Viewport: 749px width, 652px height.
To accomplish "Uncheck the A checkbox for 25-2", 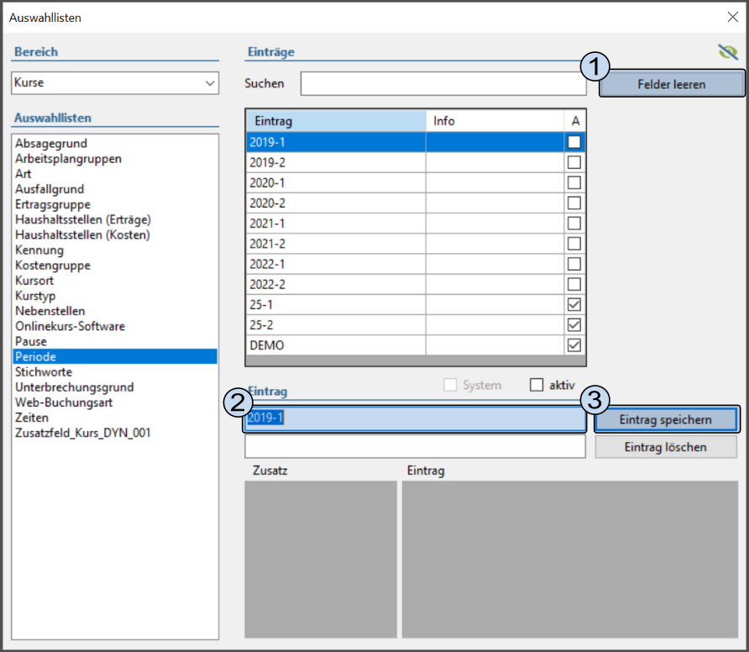I will pos(574,325).
